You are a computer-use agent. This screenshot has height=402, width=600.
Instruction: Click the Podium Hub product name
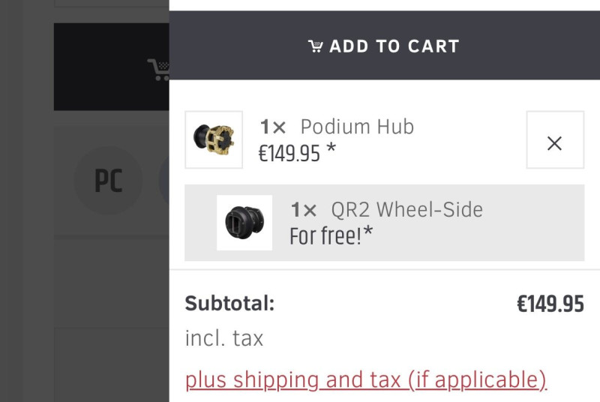pos(357,127)
